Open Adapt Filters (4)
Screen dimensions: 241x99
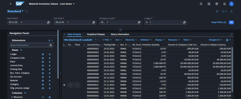click(x=219, y=22)
